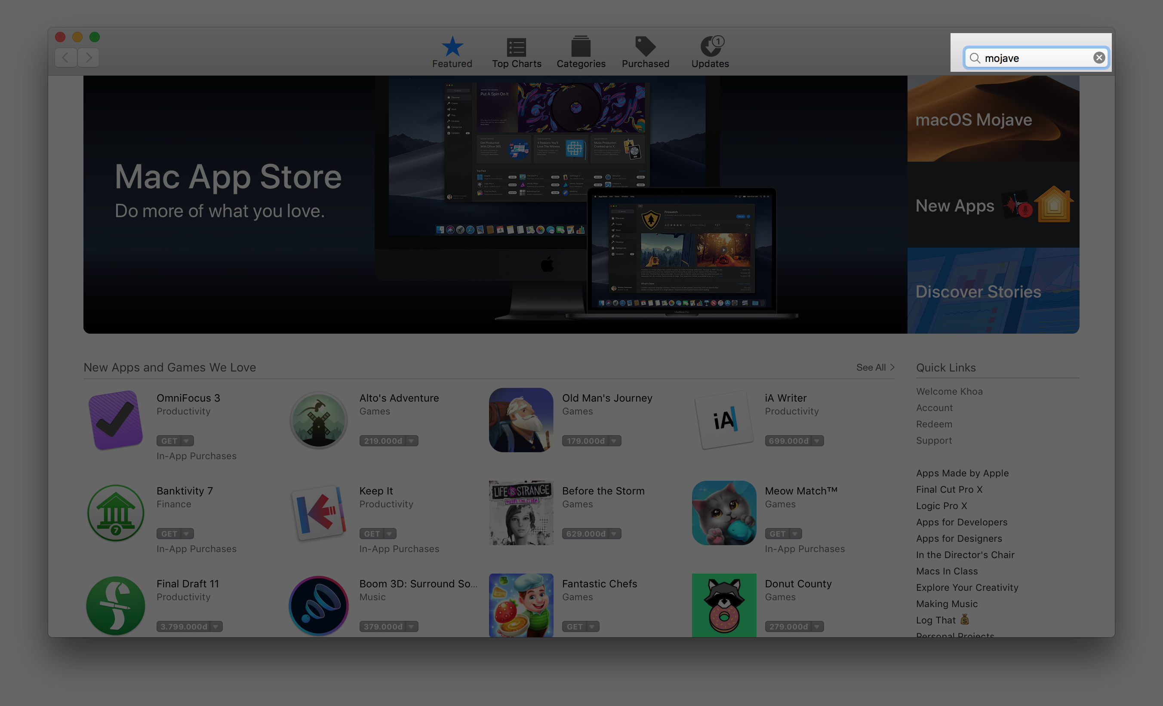The image size is (1163, 706).
Task: Go to the Purchased tab
Action: point(645,52)
